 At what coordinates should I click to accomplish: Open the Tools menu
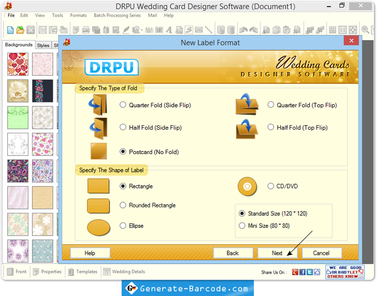click(57, 15)
